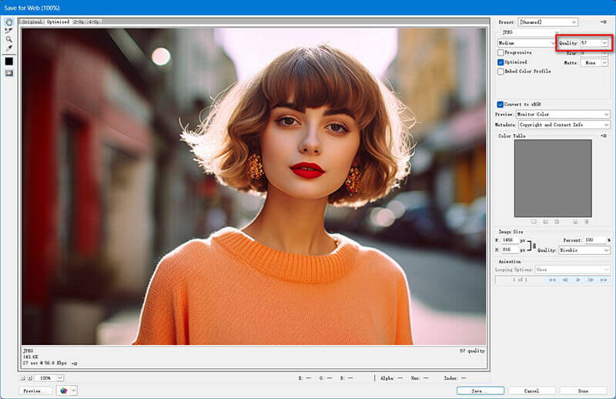Open the Optimize panel menu icon

tap(603, 22)
